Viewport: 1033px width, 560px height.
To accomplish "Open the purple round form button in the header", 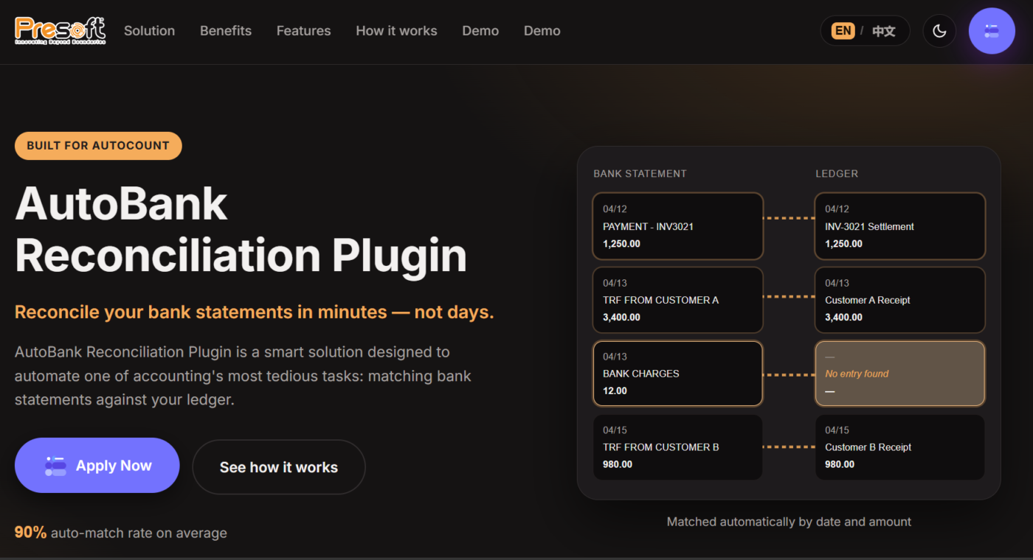I will 992,31.
